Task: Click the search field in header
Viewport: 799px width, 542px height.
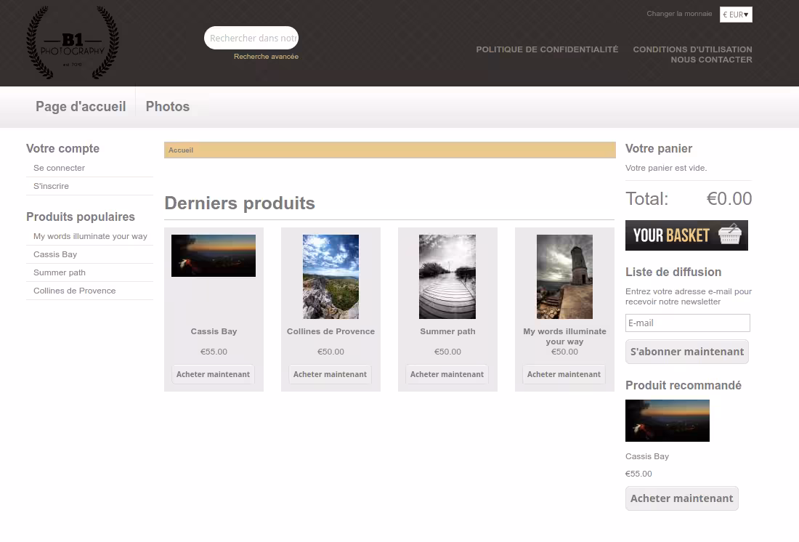Action: coord(251,38)
